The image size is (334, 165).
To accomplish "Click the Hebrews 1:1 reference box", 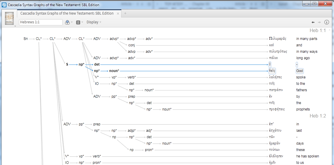I will coord(41,22).
